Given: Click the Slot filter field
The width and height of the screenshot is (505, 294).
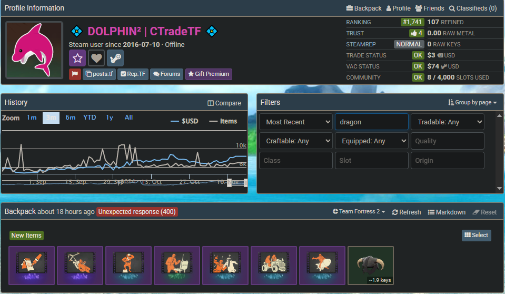Looking at the screenshot, I should pos(372,161).
